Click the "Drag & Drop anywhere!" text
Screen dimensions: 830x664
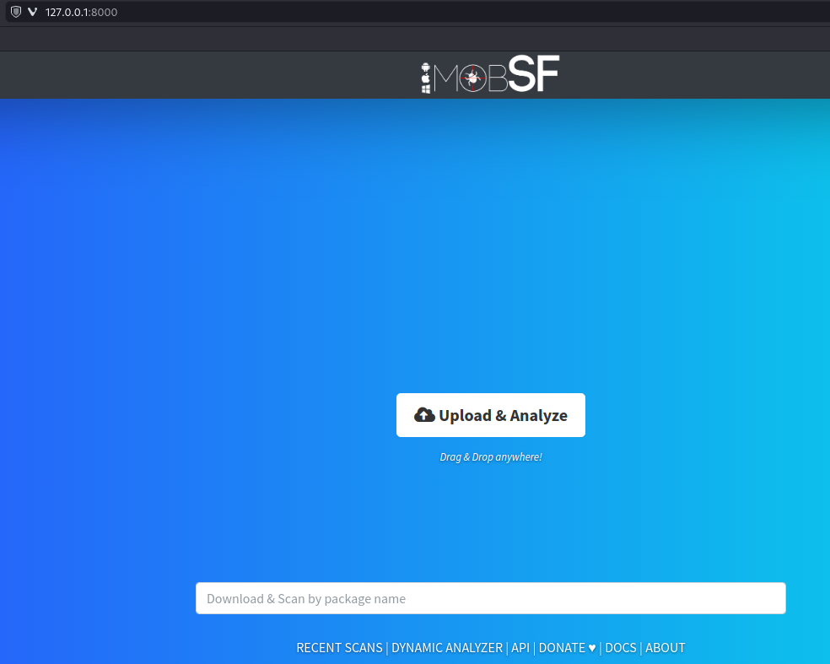tap(490, 457)
